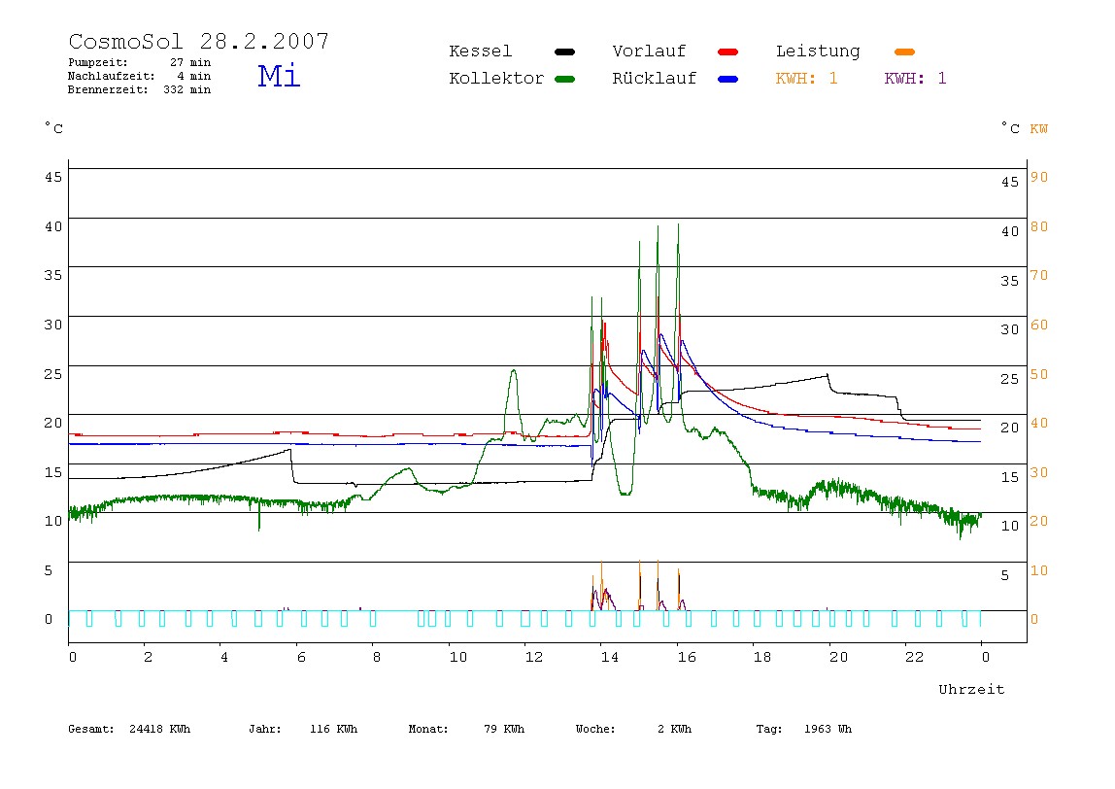The height and width of the screenshot is (789, 1115).
Task: Click the Nachlaufzeit value 4 min
Action: click(194, 76)
